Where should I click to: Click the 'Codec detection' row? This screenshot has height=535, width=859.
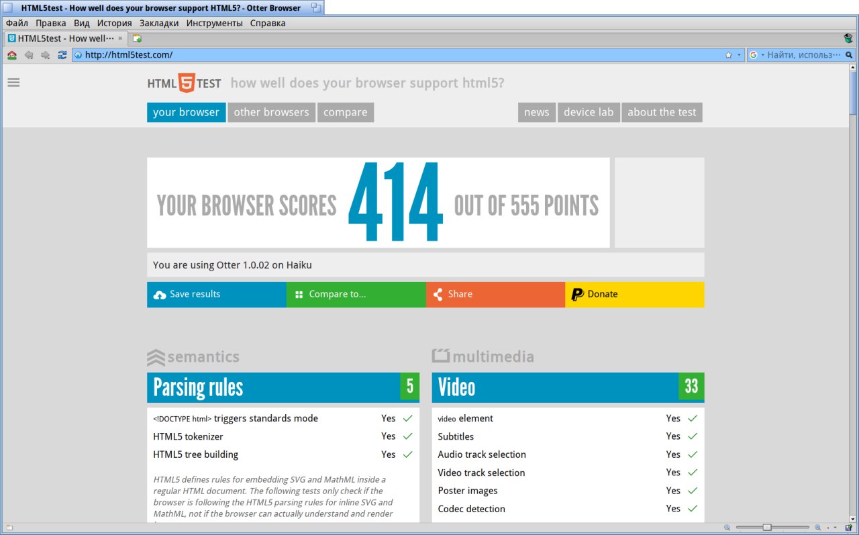[x=568, y=509]
